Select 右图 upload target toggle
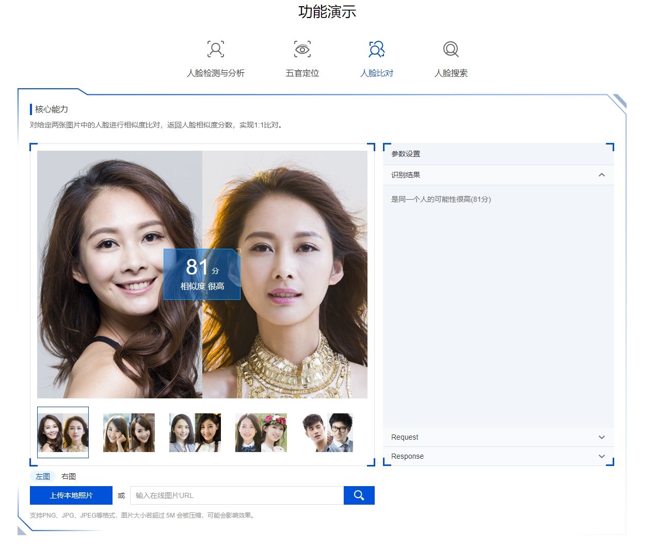This screenshot has height=547, width=656. pyautogui.click(x=69, y=476)
